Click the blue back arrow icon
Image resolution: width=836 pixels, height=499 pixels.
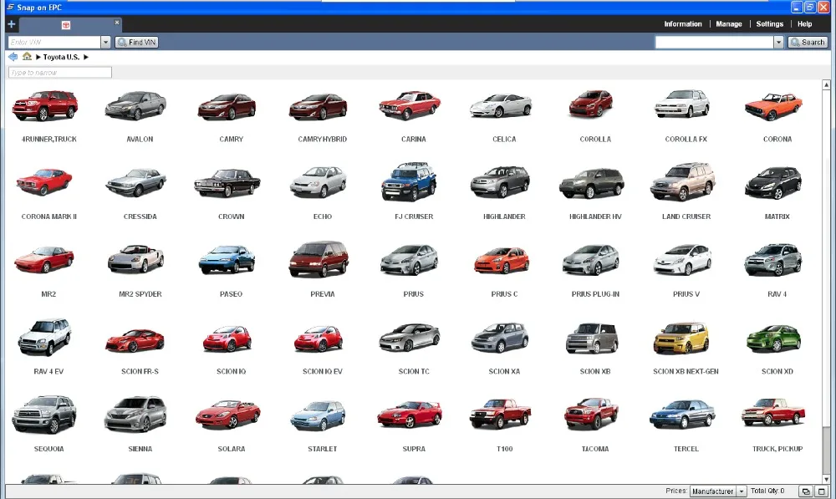click(x=11, y=57)
